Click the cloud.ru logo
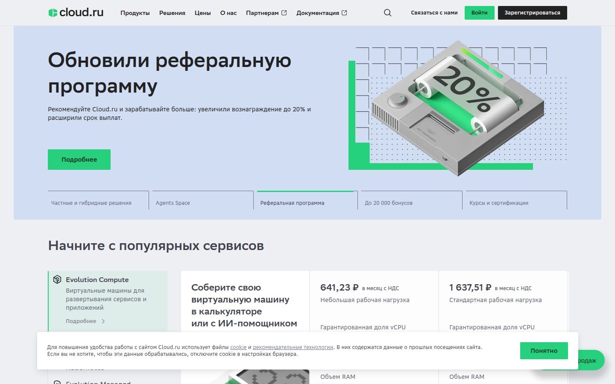Viewport: 615px width, 384px height. coord(76,13)
